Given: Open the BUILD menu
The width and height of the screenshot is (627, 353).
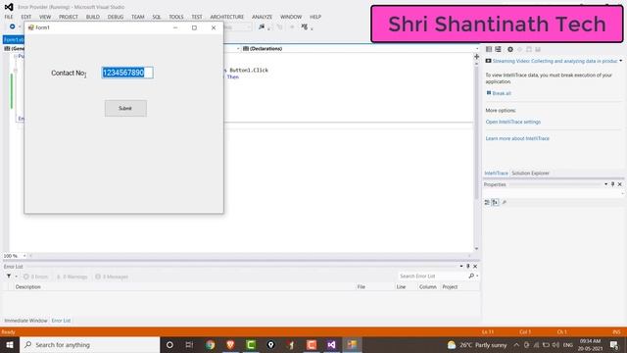Looking at the screenshot, I should 93,17.
